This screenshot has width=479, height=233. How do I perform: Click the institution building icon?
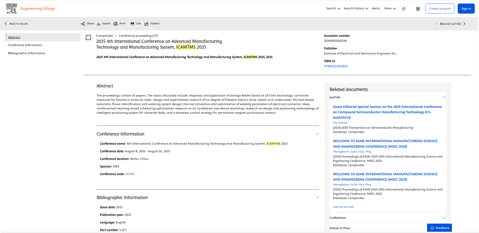tap(418, 9)
